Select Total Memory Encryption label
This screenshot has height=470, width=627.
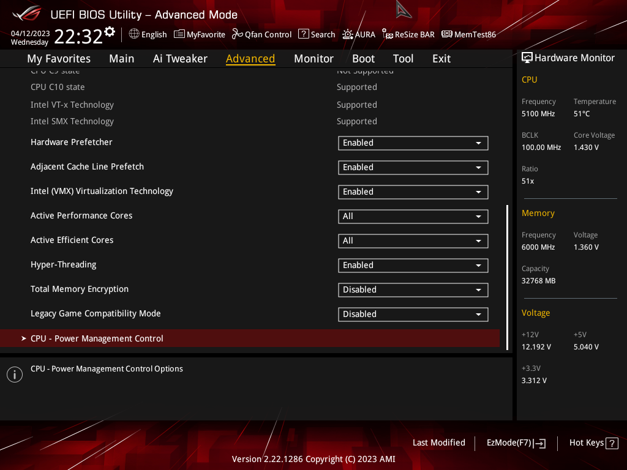pos(80,289)
